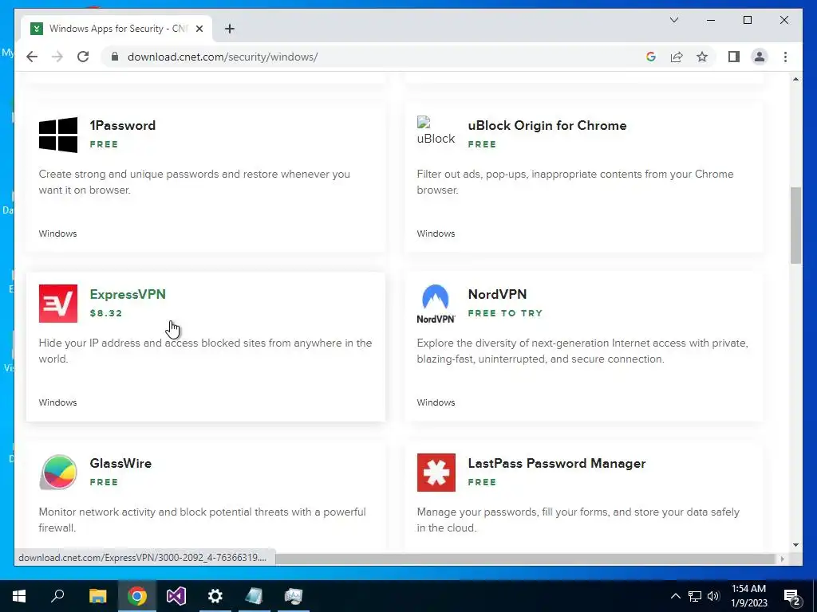Expand the tab search chevron

(673, 20)
